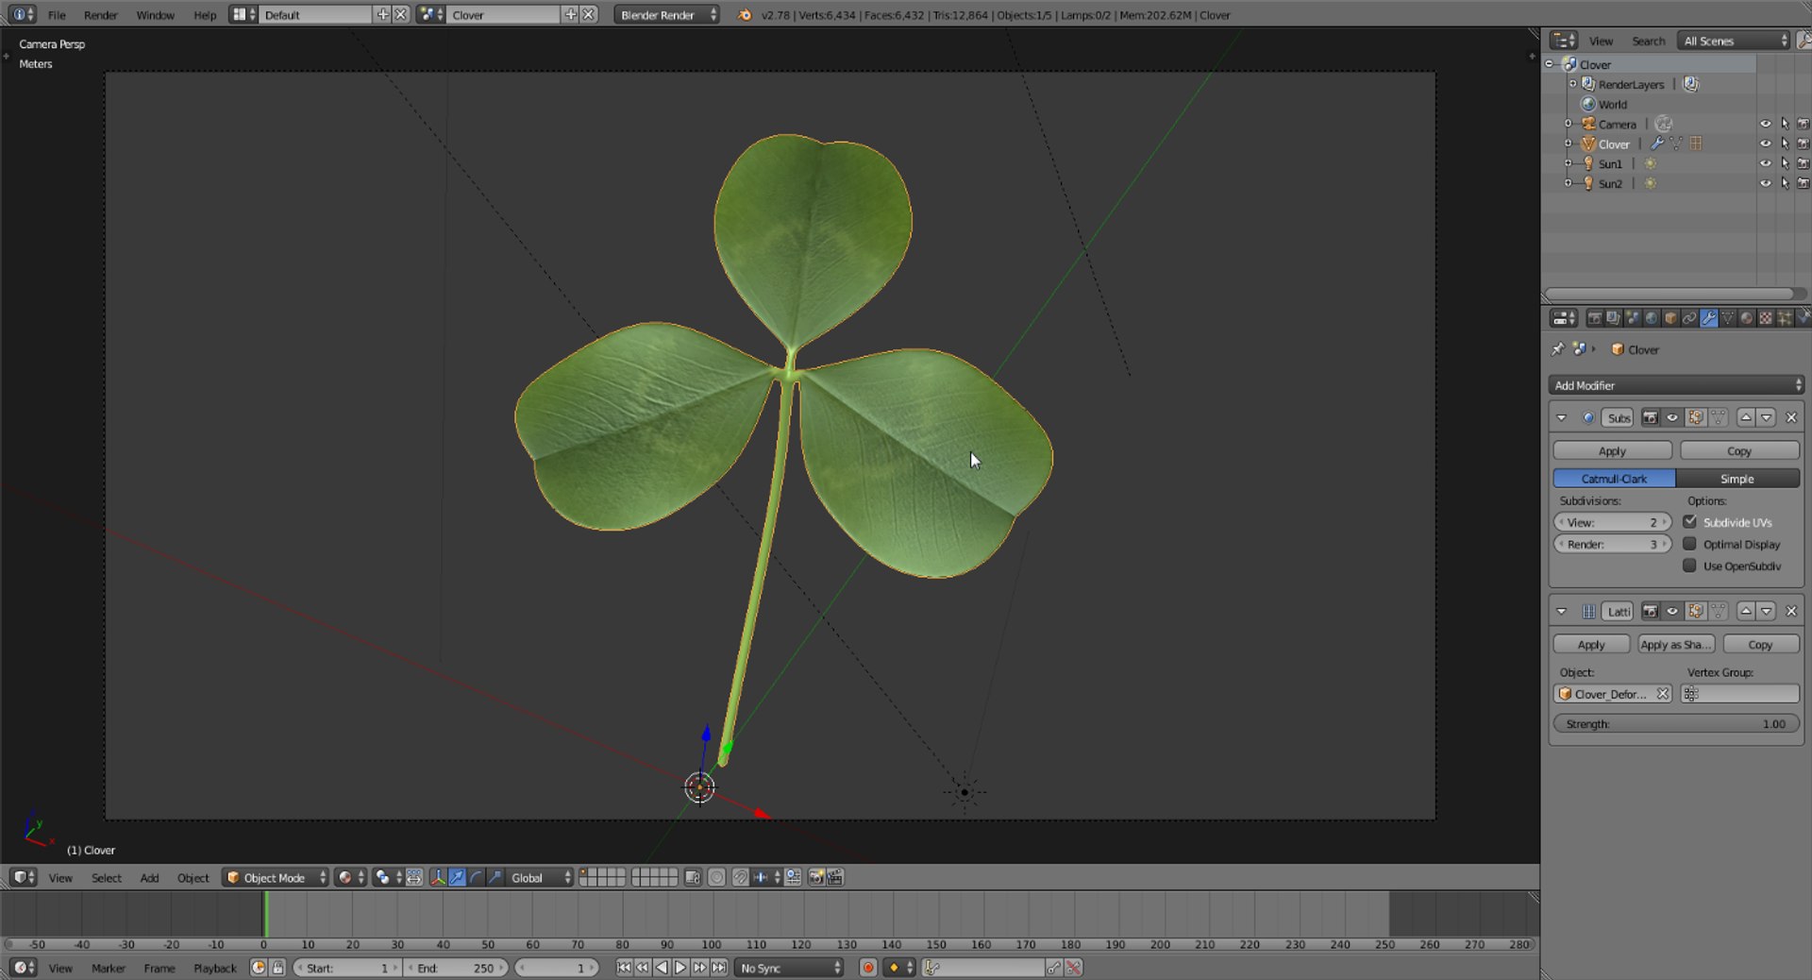Open the Window menu

155,14
